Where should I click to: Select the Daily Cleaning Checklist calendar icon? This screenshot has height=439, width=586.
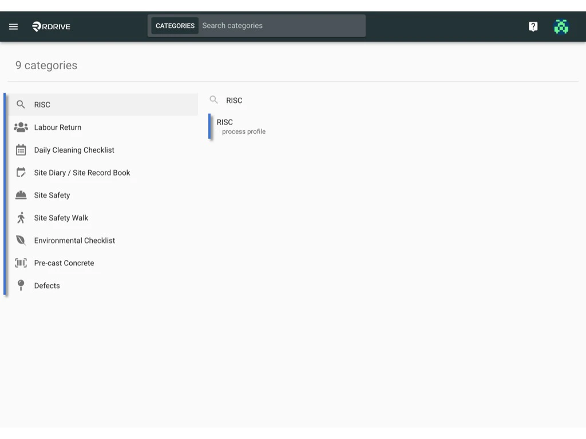click(x=21, y=150)
